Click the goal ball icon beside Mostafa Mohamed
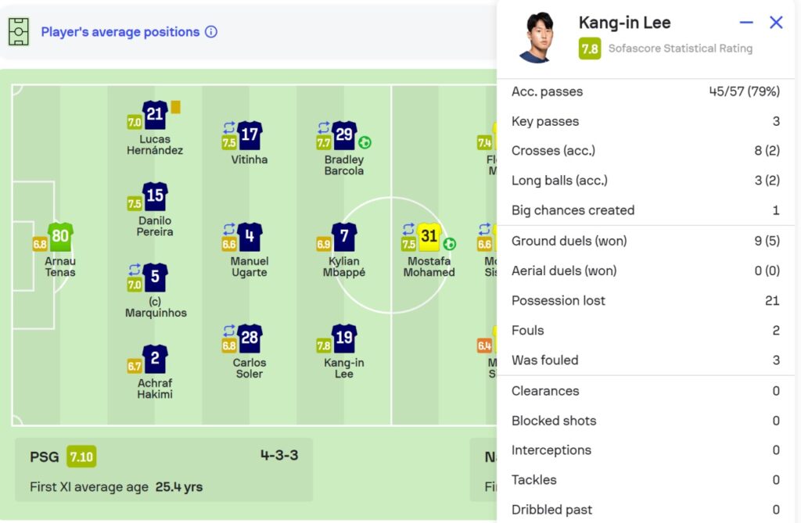 (450, 244)
